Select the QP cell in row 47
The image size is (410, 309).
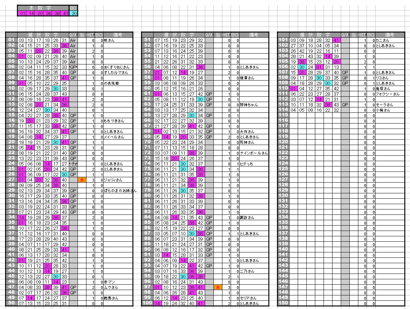[x=73, y=288]
